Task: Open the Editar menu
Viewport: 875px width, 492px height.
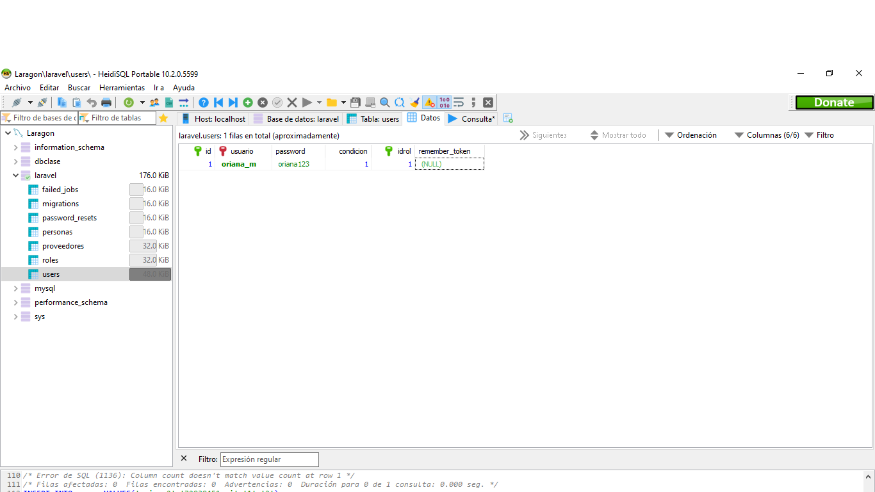Action: point(49,88)
